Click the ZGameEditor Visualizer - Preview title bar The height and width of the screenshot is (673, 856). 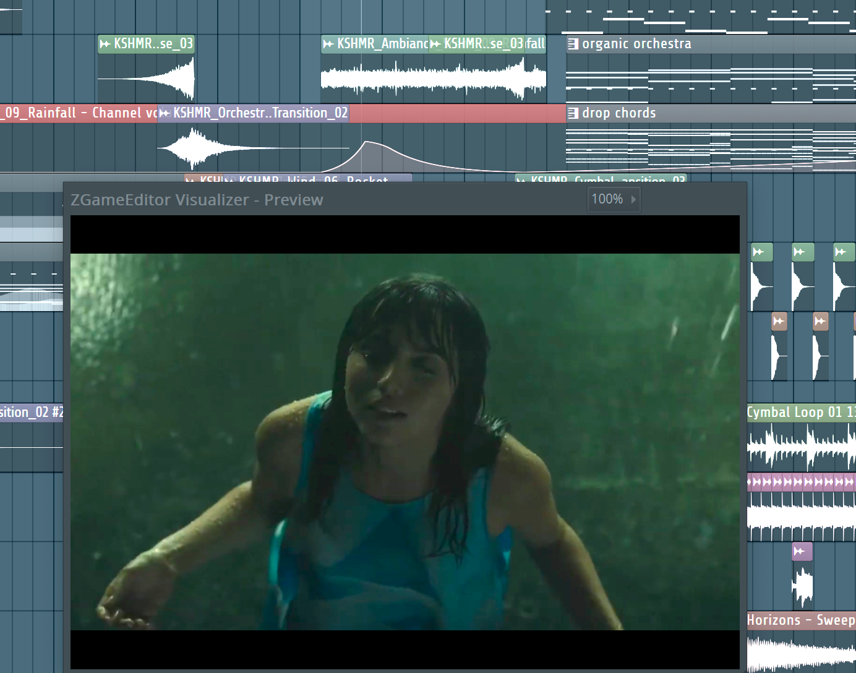[404, 199]
